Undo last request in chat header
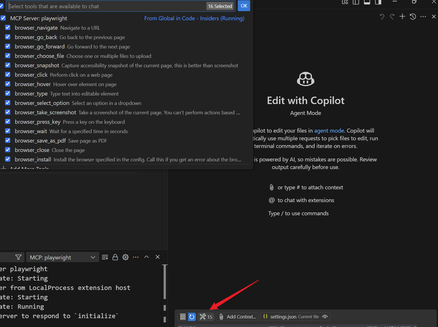Viewport: 438px width, 327px height. [x=382, y=17]
